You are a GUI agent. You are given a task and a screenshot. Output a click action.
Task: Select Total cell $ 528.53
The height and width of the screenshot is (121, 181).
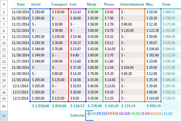click(169, 98)
